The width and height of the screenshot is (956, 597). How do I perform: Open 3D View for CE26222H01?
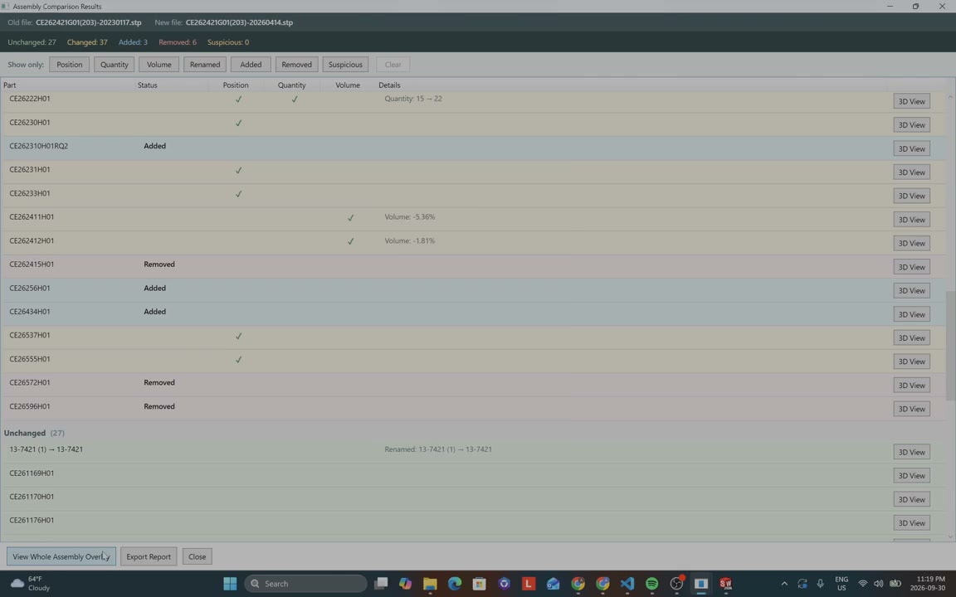911,102
